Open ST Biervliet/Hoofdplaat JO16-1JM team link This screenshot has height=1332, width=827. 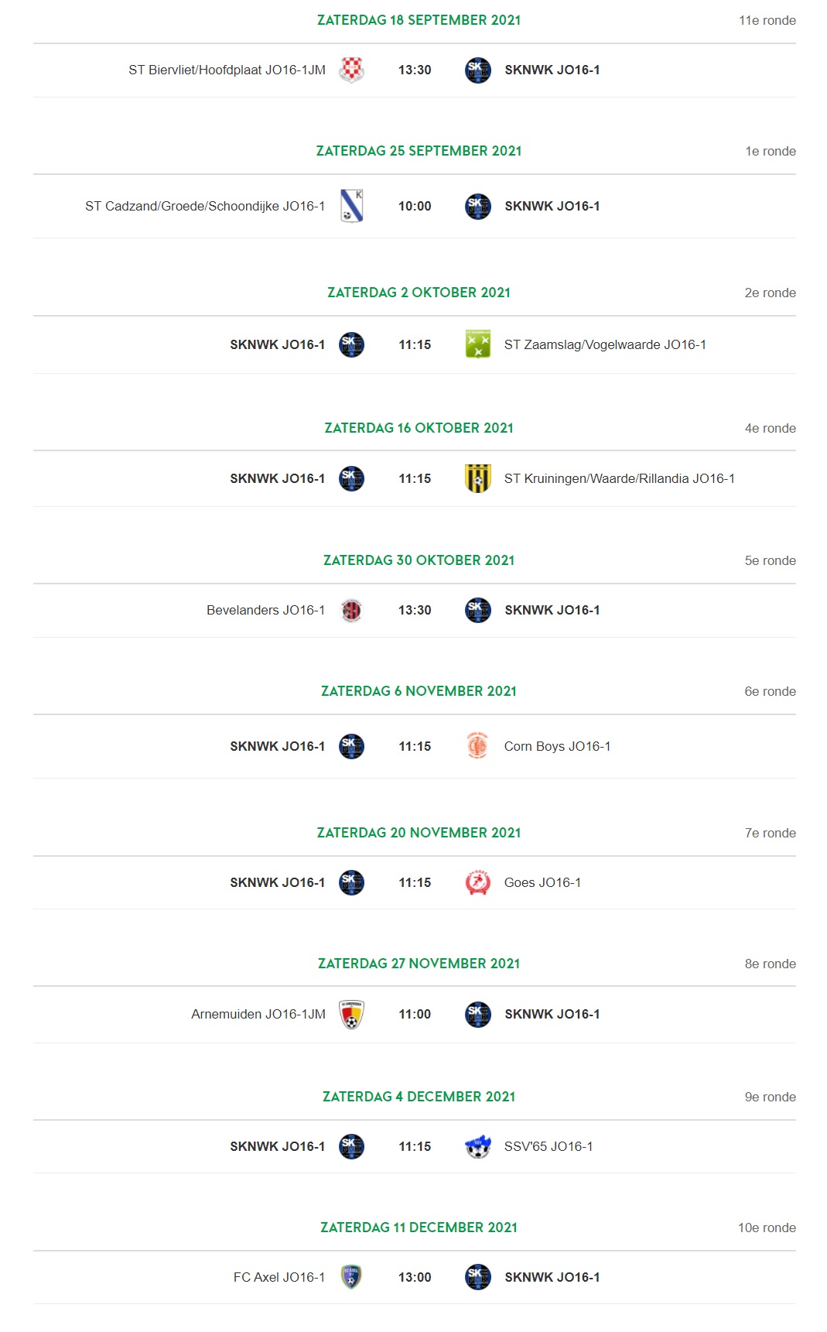click(227, 70)
